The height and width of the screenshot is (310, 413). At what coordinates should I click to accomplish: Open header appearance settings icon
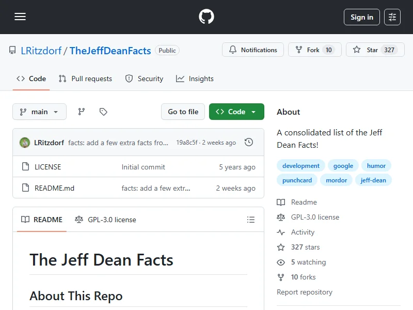(392, 17)
